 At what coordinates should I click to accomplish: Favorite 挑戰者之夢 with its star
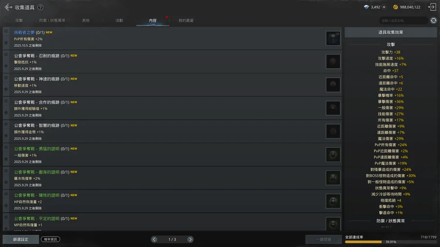(6, 42)
